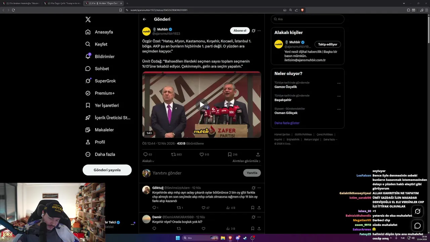Open Demir's reply options menu

(259, 217)
